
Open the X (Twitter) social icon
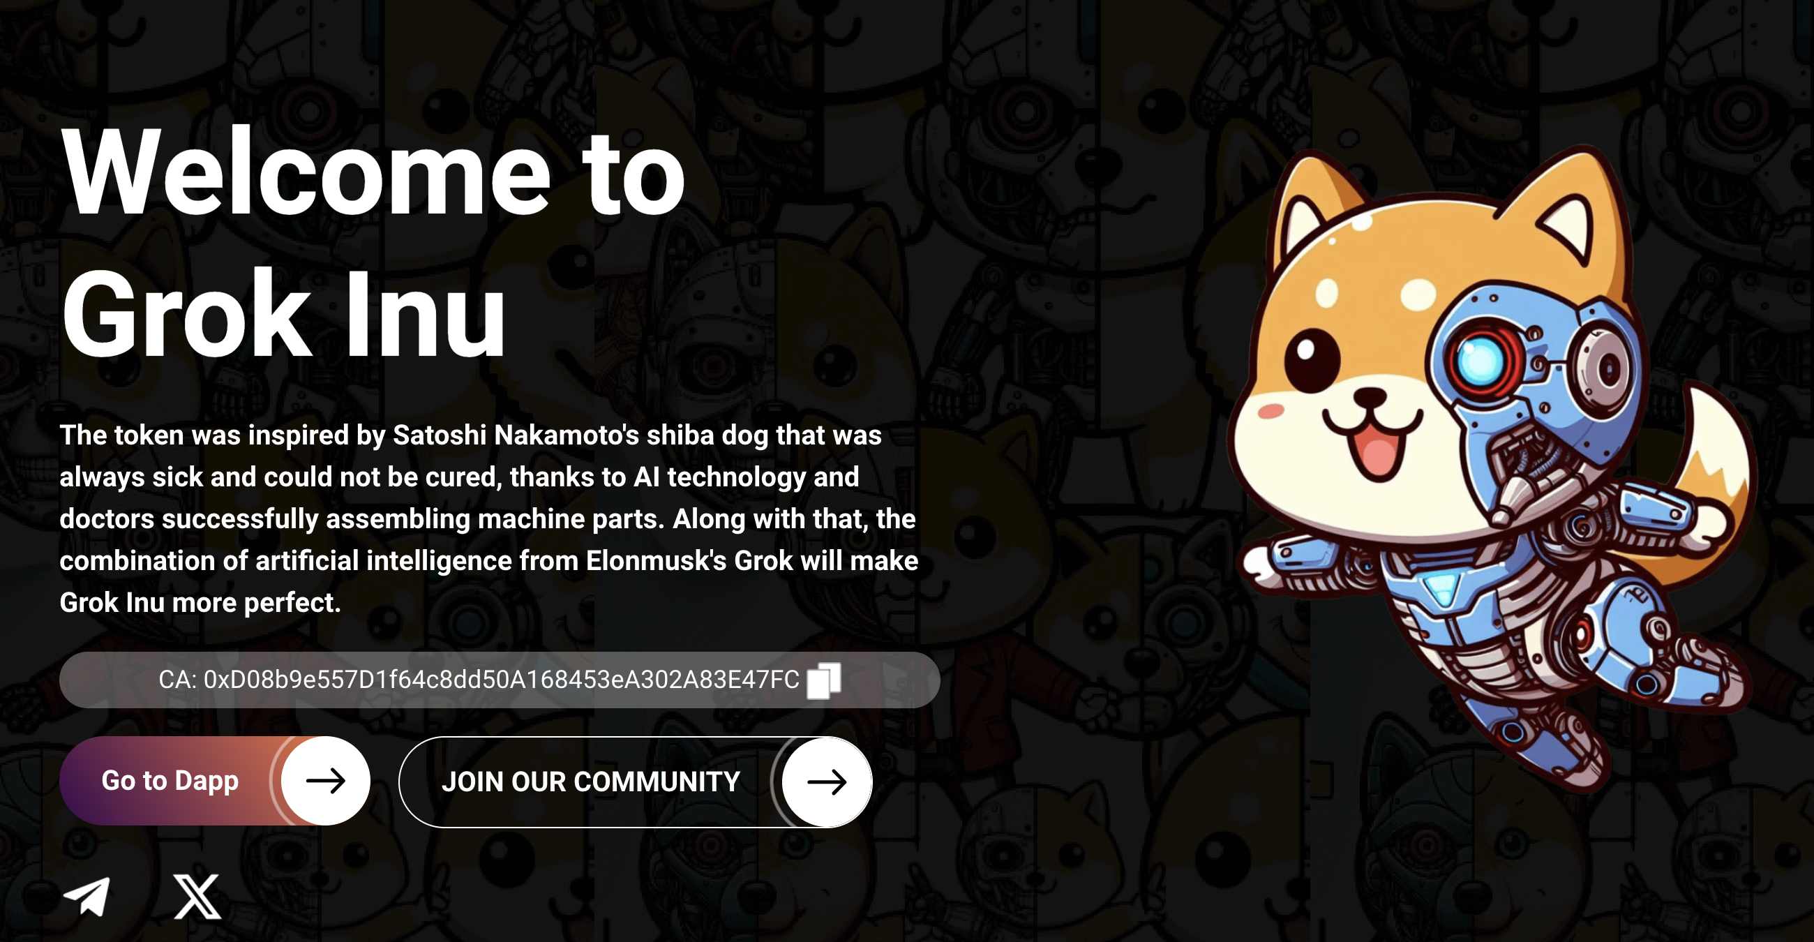197,897
